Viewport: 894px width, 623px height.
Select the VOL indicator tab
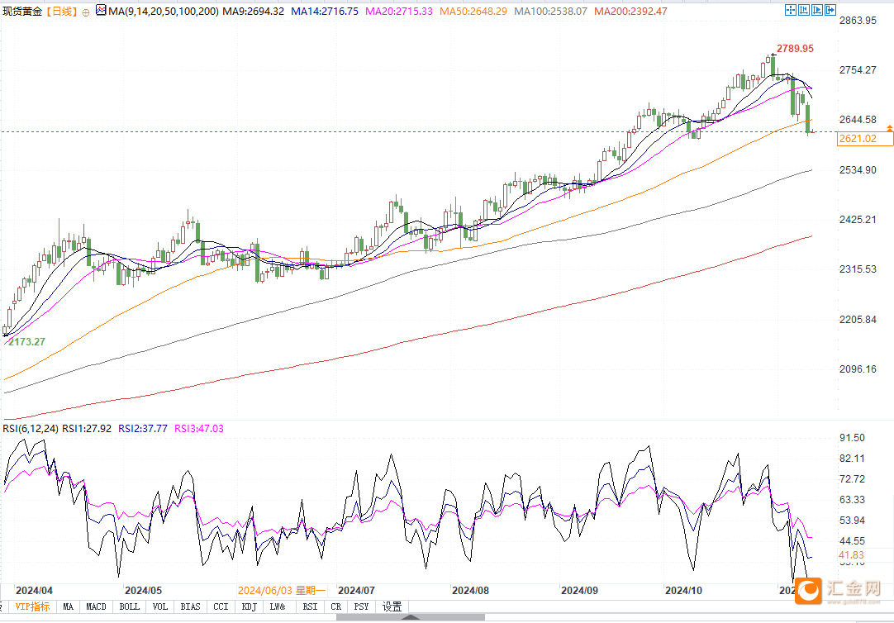(x=160, y=606)
